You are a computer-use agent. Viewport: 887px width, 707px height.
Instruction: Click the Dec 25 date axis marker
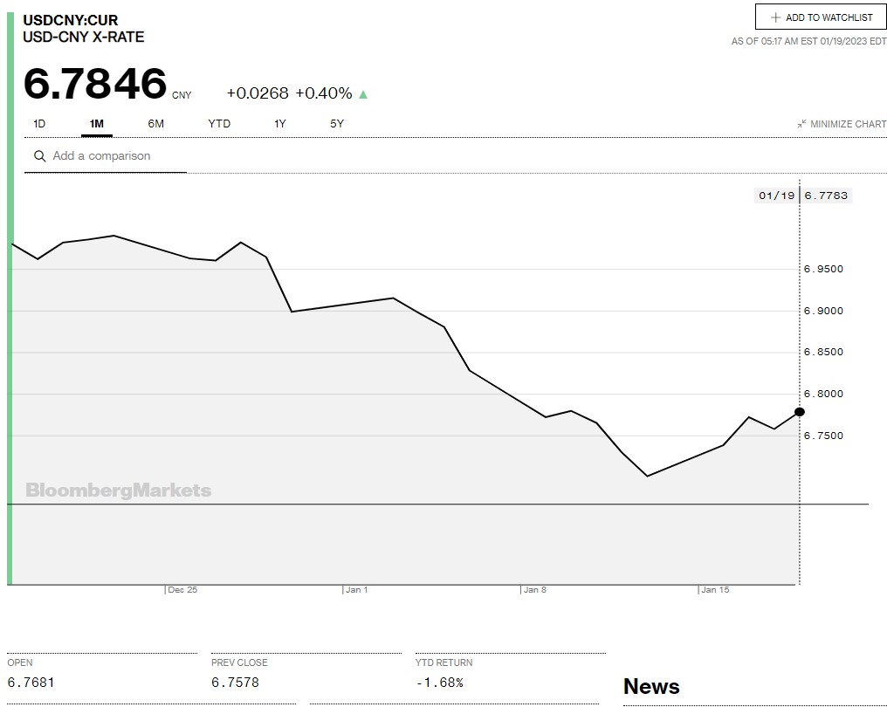point(182,590)
